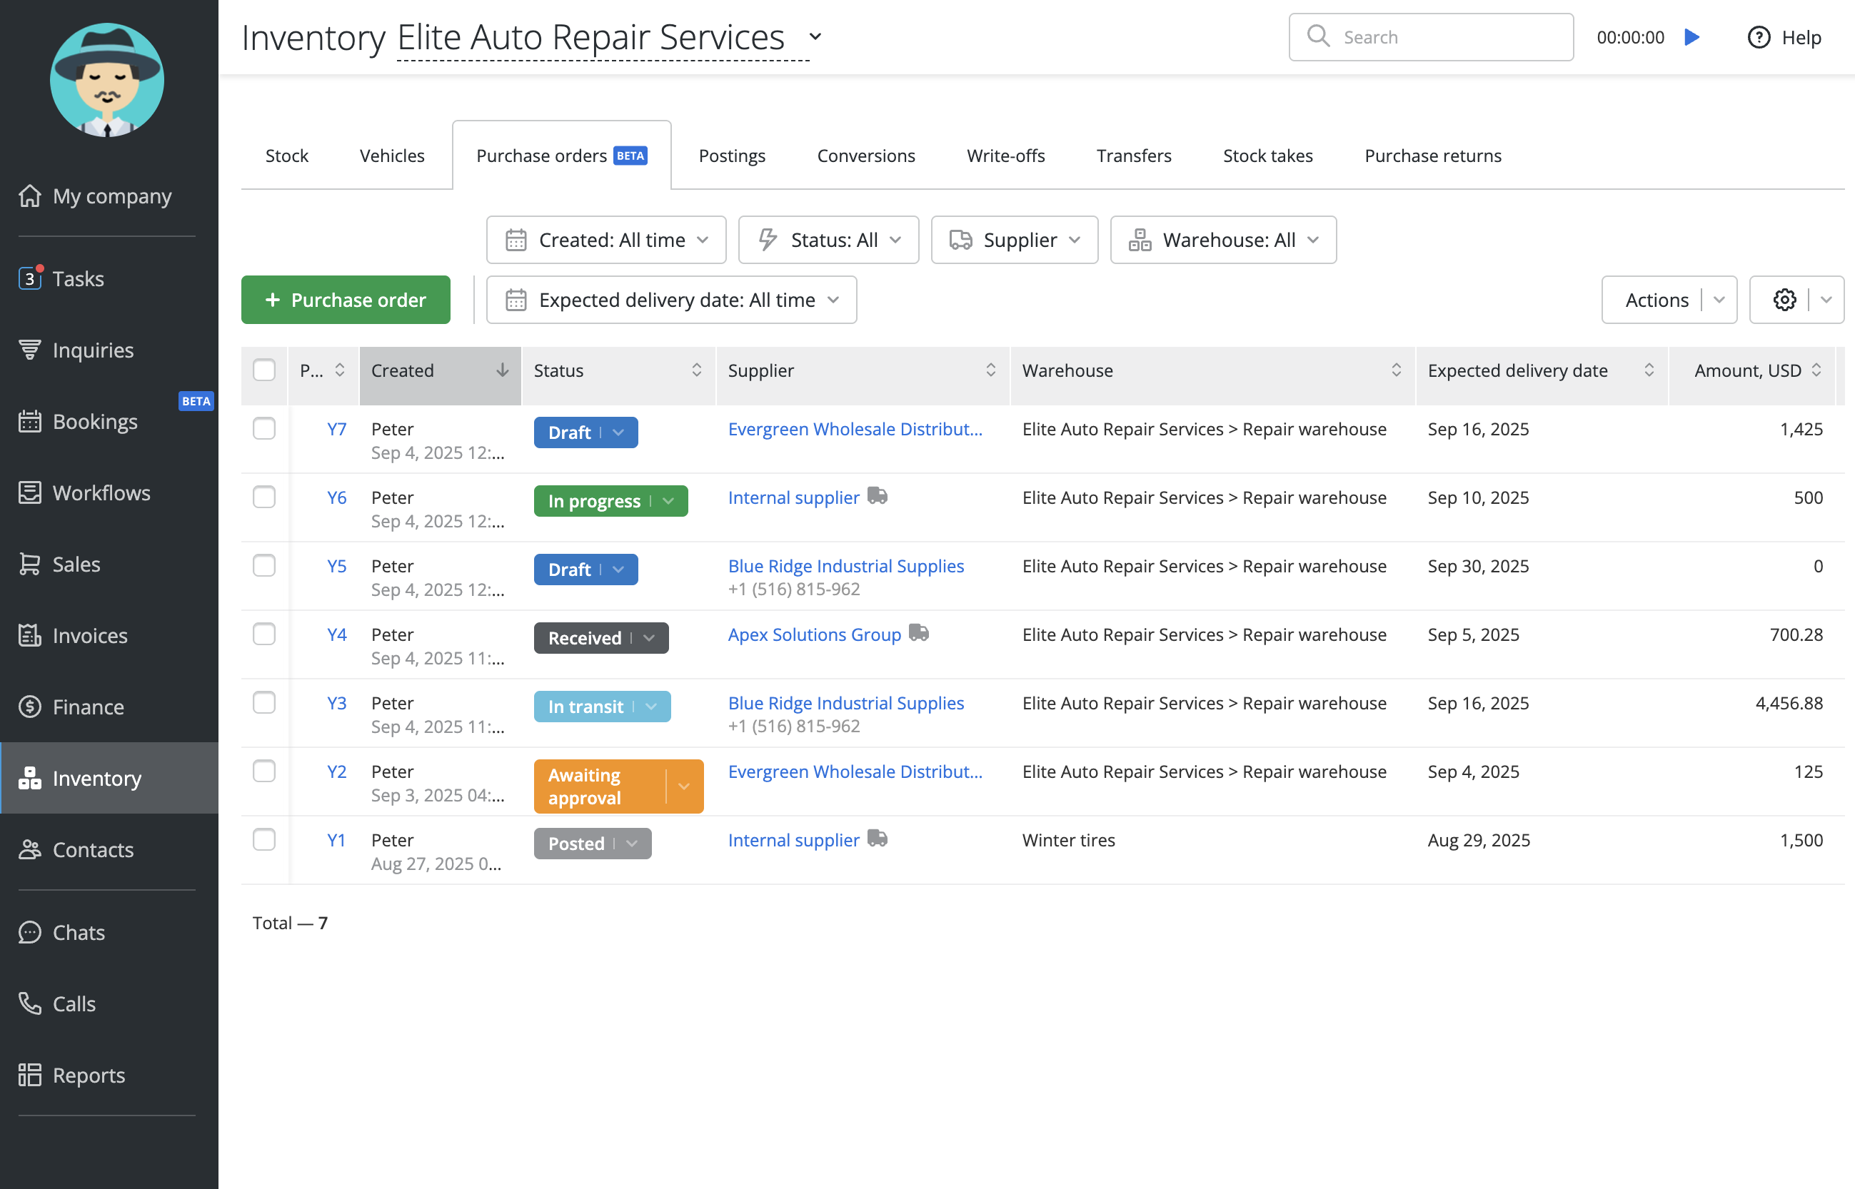Start the timer play button
The width and height of the screenshot is (1855, 1189).
(x=1691, y=37)
